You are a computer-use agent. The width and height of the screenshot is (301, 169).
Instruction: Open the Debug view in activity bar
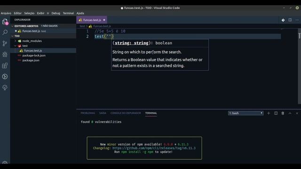click(5, 54)
